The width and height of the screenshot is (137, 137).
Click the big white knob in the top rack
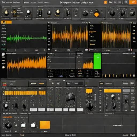[x=28, y=12]
